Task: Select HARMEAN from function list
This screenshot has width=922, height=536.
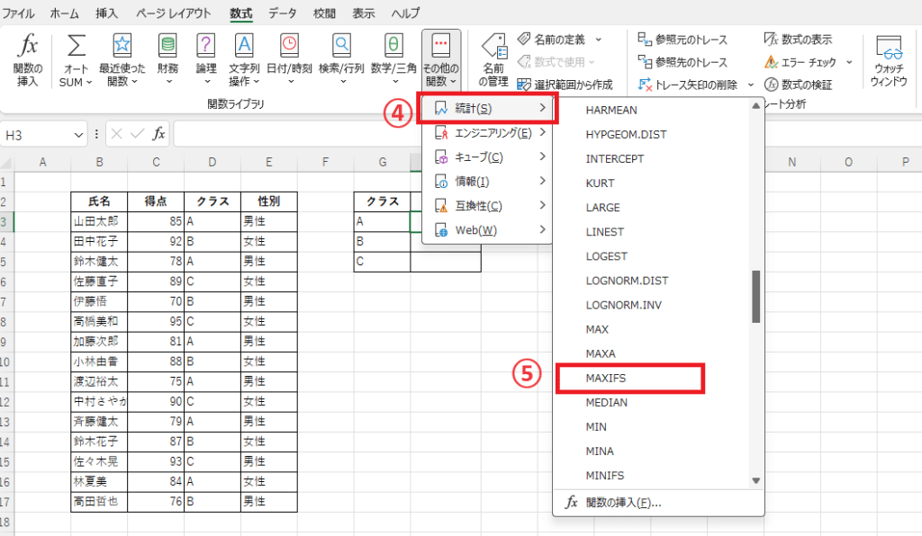Action: click(x=611, y=110)
